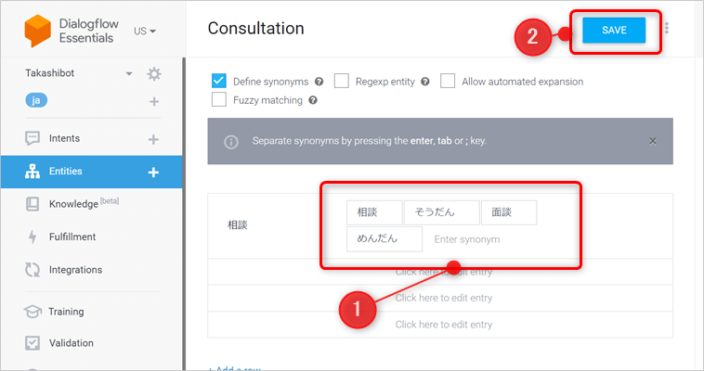Screen dimensions: 704x371
Task: Open Intents in the sidebar
Action: (x=65, y=139)
